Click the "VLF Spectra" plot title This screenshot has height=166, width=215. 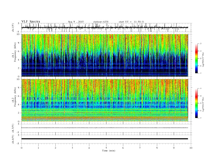pos(31,21)
